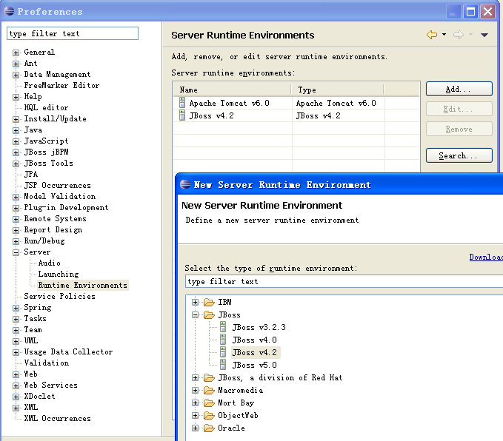Image resolution: width=503 pixels, height=441 pixels.
Task: Click the Type column header
Action: coord(338,90)
